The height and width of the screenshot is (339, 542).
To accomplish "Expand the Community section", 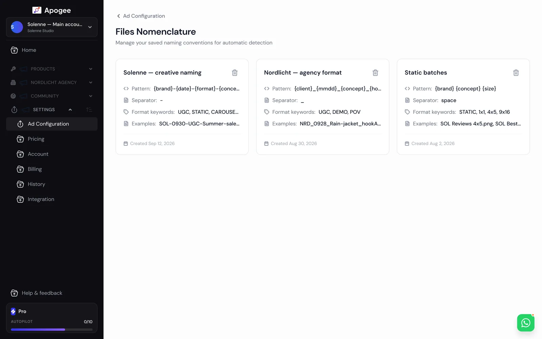I will click(90, 96).
